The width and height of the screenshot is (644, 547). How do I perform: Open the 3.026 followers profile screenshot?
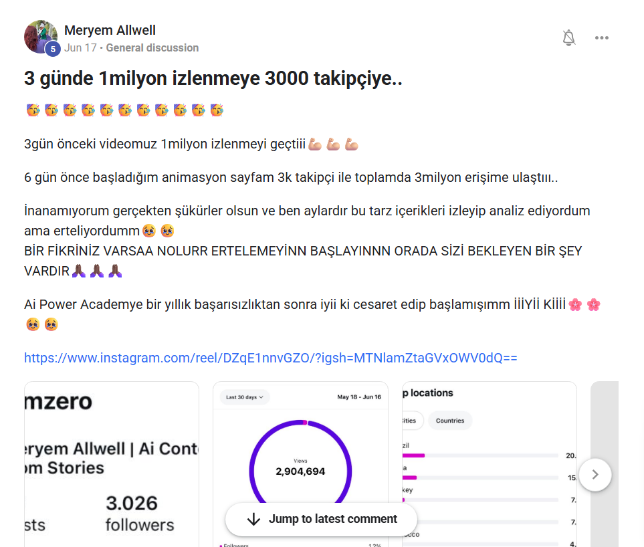tap(111, 464)
